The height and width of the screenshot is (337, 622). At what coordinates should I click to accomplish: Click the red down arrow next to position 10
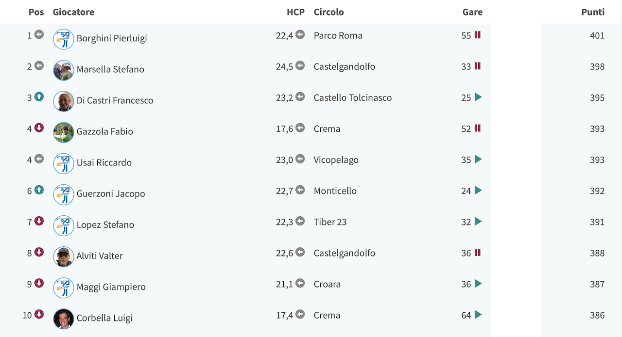pos(39,314)
